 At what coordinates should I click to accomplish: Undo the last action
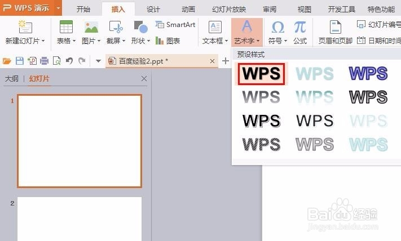[x=69, y=61]
